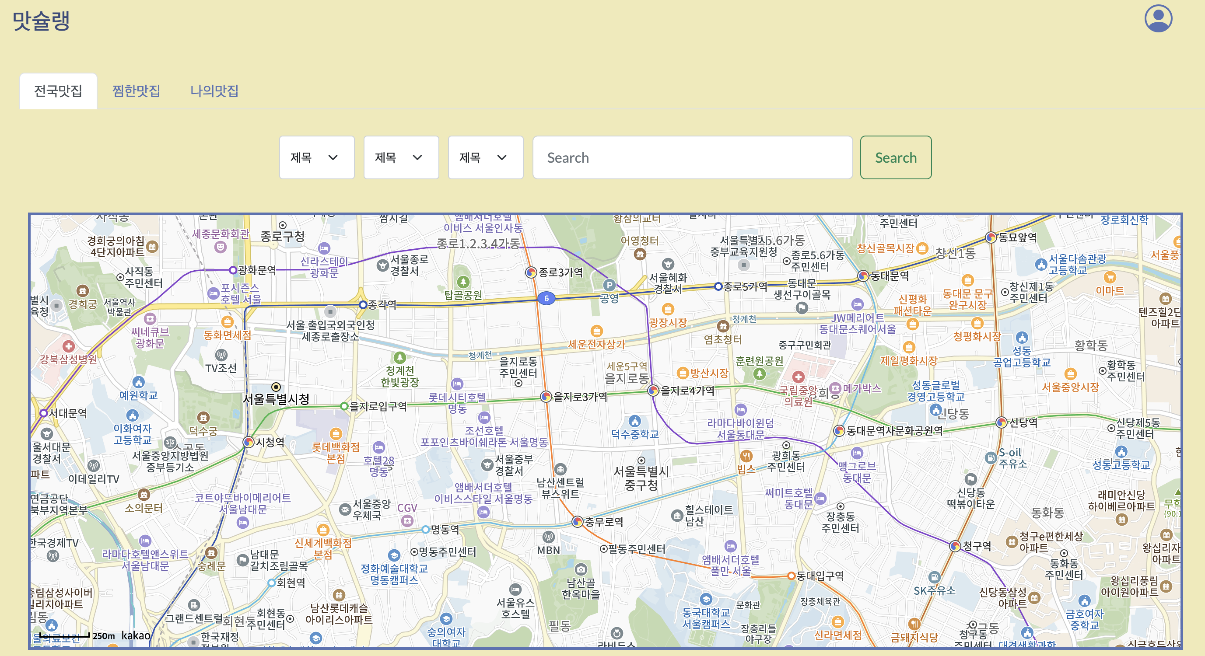Click 국립중앙의료원 hospital icon
1205x656 pixels.
(x=798, y=377)
